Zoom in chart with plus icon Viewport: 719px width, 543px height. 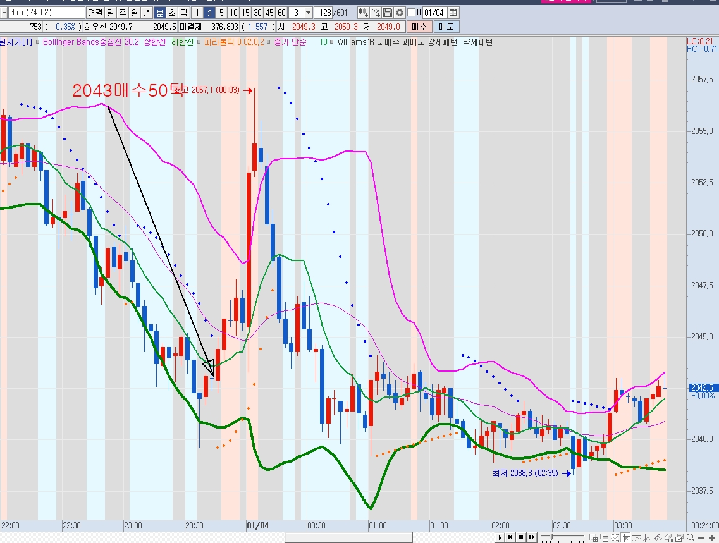click(x=712, y=537)
